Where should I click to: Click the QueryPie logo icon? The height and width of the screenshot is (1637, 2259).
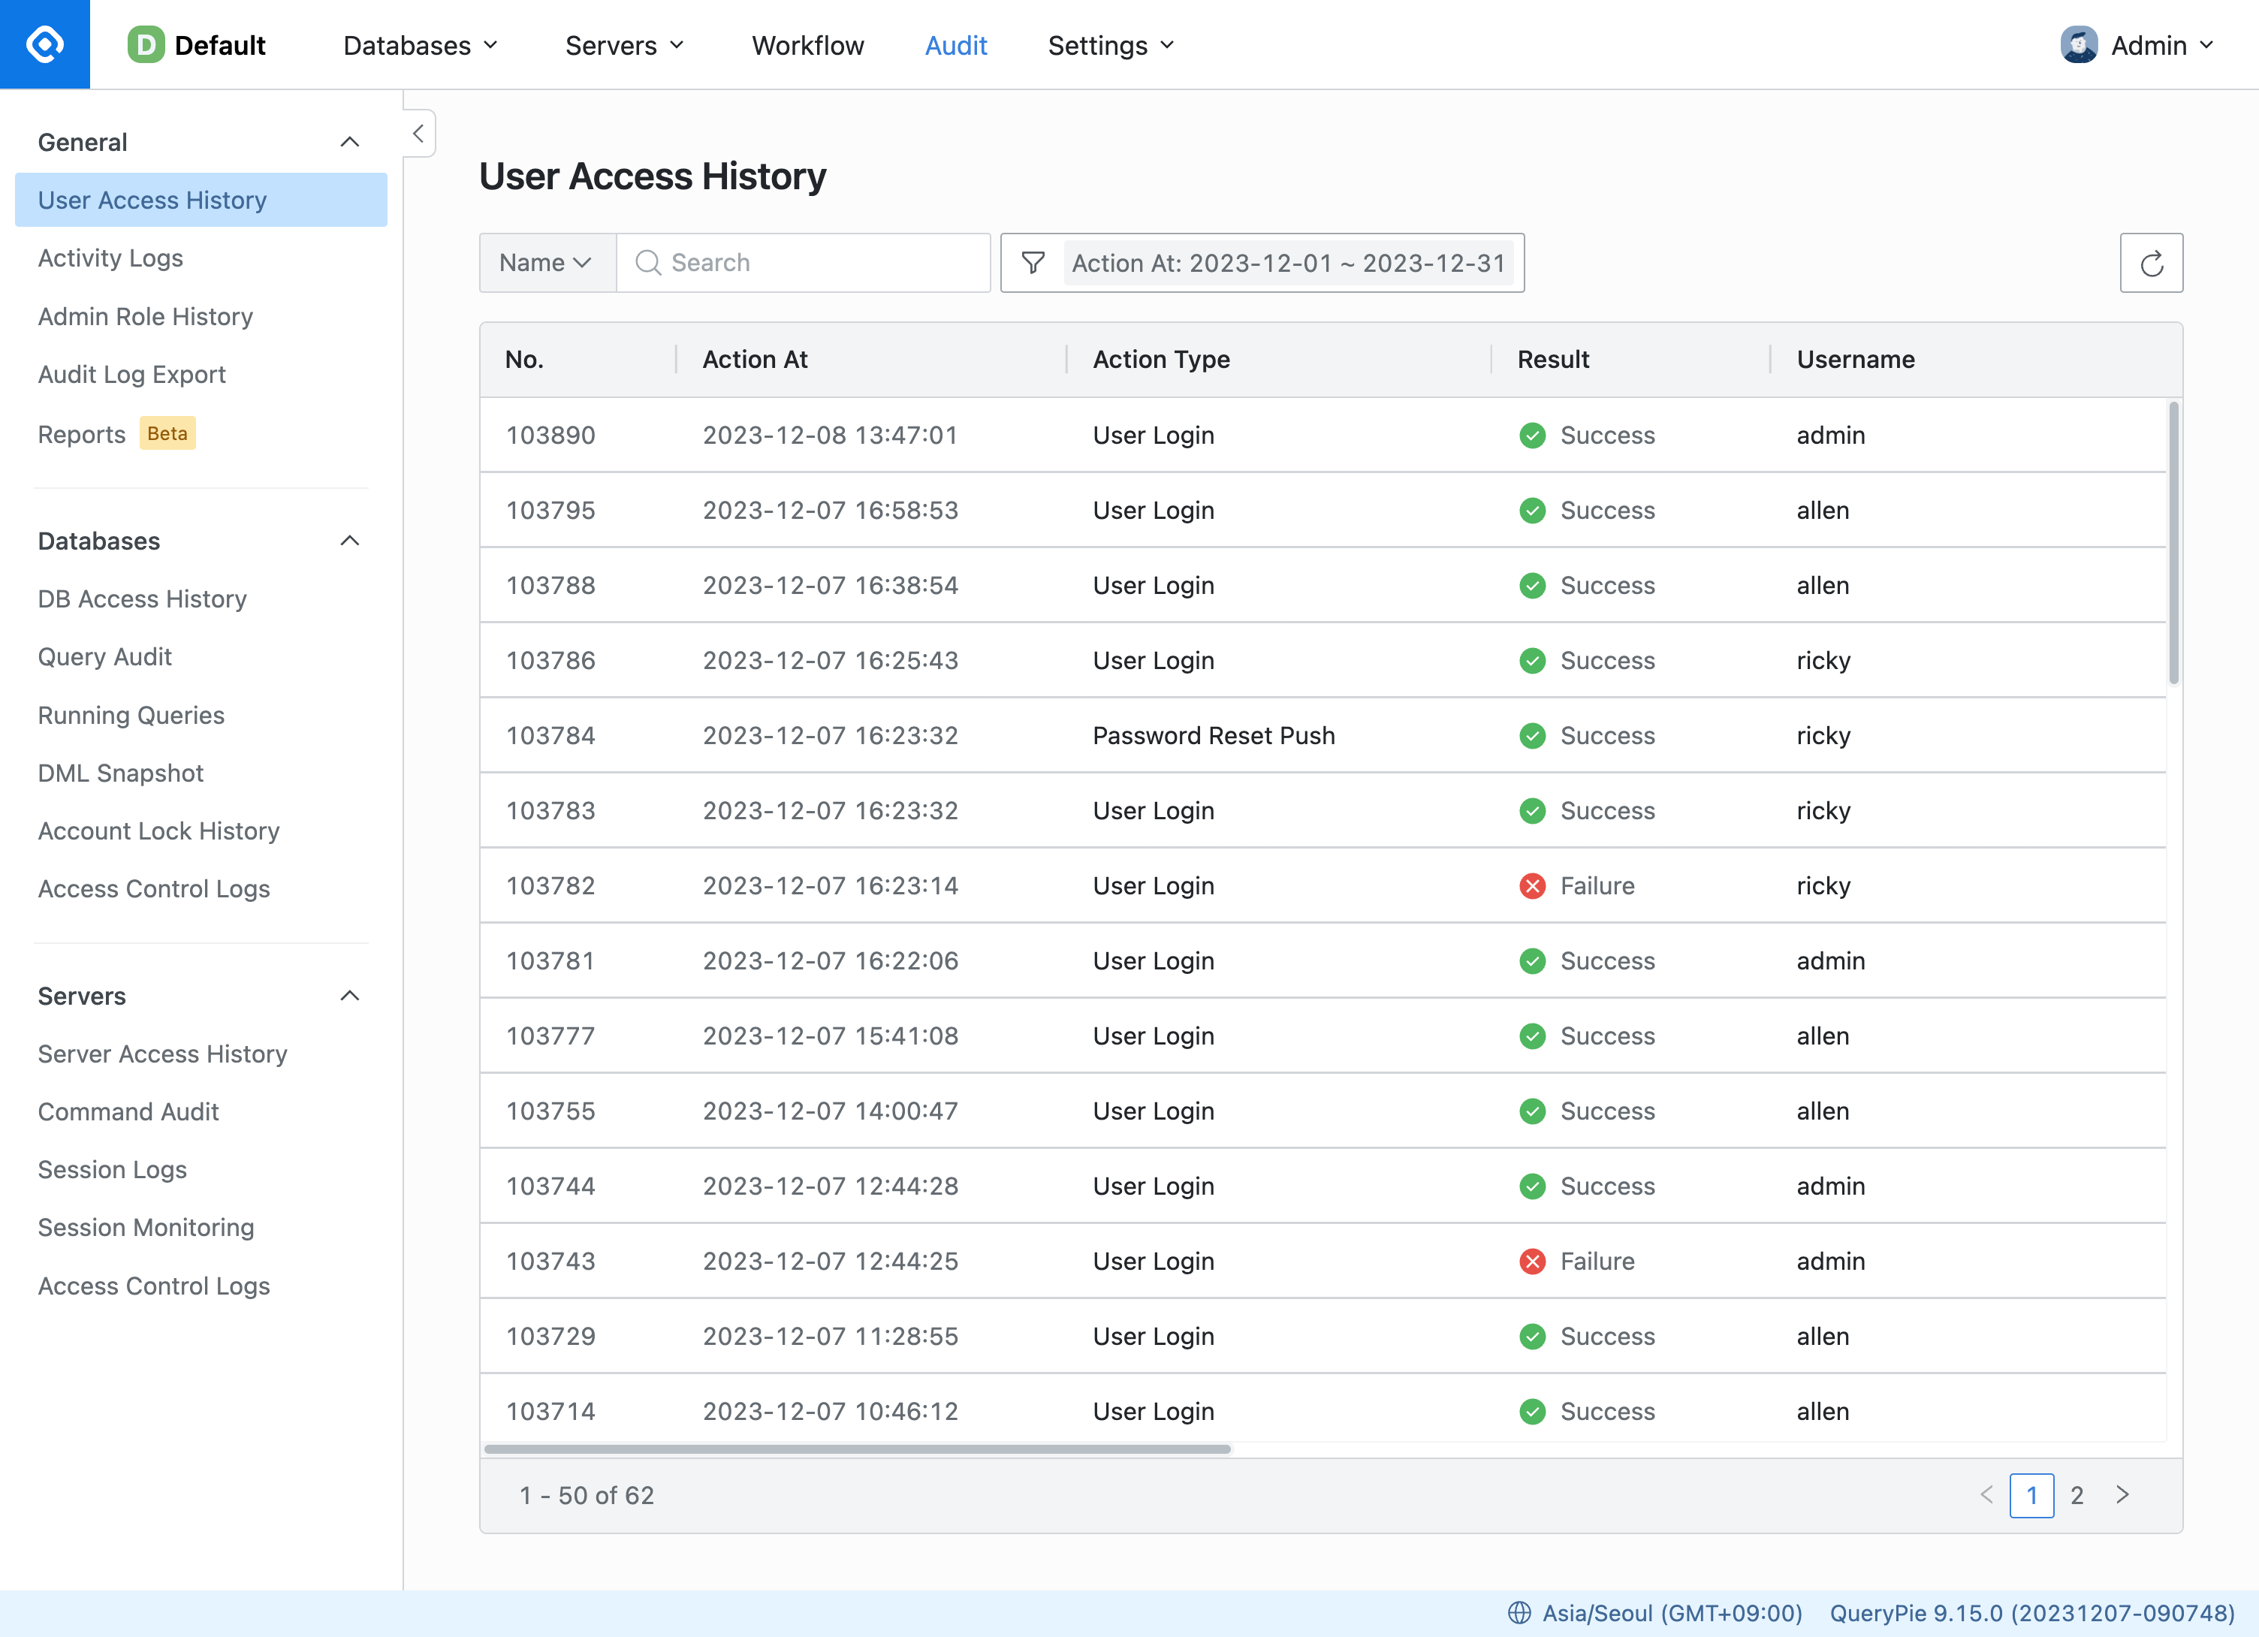45,45
